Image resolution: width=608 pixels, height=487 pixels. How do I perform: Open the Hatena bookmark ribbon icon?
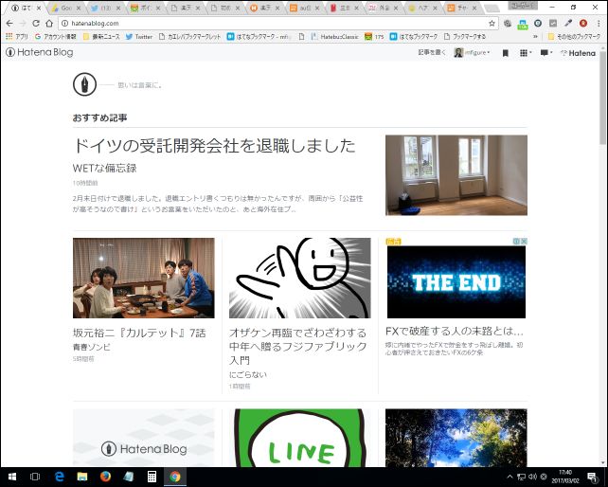click(505, 53)
